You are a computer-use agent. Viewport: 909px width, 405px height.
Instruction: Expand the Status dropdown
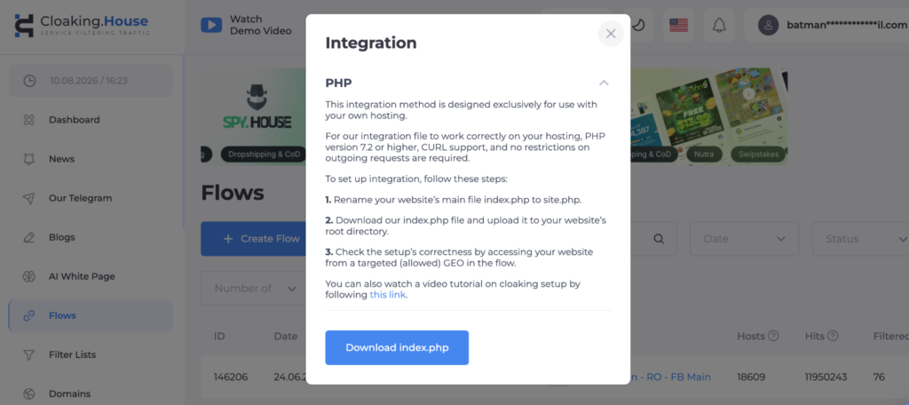(860, 239)
